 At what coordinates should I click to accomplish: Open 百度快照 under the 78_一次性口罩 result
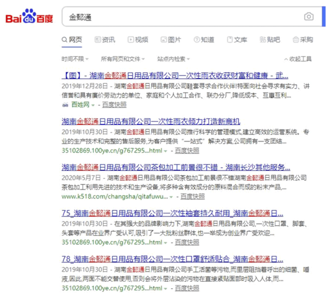(187, 288)
